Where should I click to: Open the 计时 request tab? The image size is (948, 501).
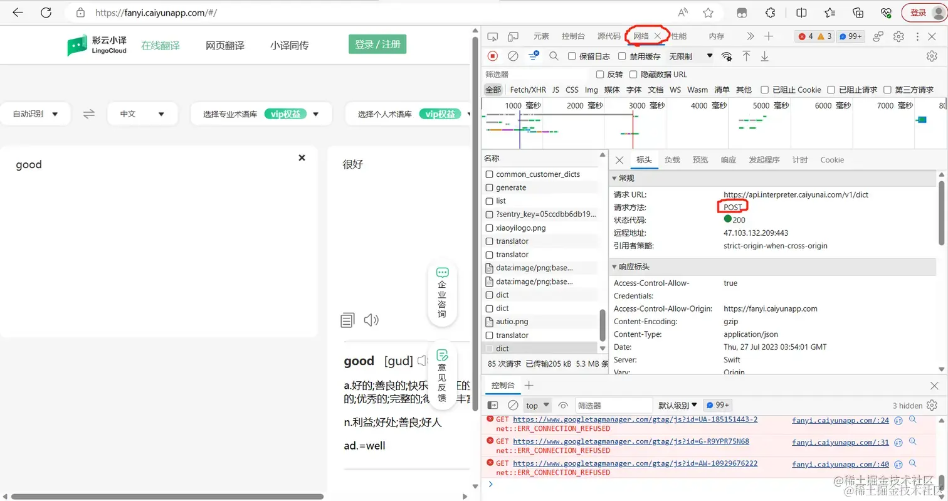coord(800,160)
